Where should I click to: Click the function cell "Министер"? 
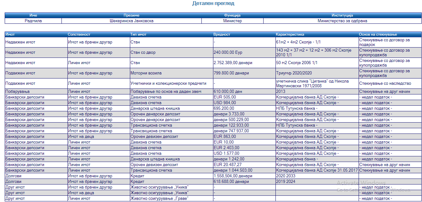point(232,21)
